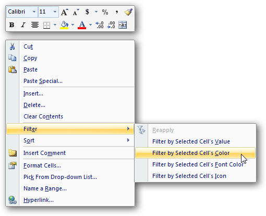The image size is (266, 216).
Task: Apply the Comma Style format
Action: 117,12
